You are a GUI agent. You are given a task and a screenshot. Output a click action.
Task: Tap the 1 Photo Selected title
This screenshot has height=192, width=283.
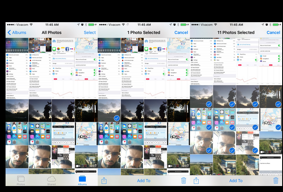click(144, 32)
